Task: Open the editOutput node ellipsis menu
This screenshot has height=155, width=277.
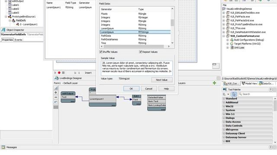Action: pos(73,102)
